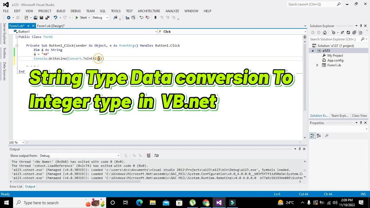Open the BUILD menu
370x208 pixels.
61,11
